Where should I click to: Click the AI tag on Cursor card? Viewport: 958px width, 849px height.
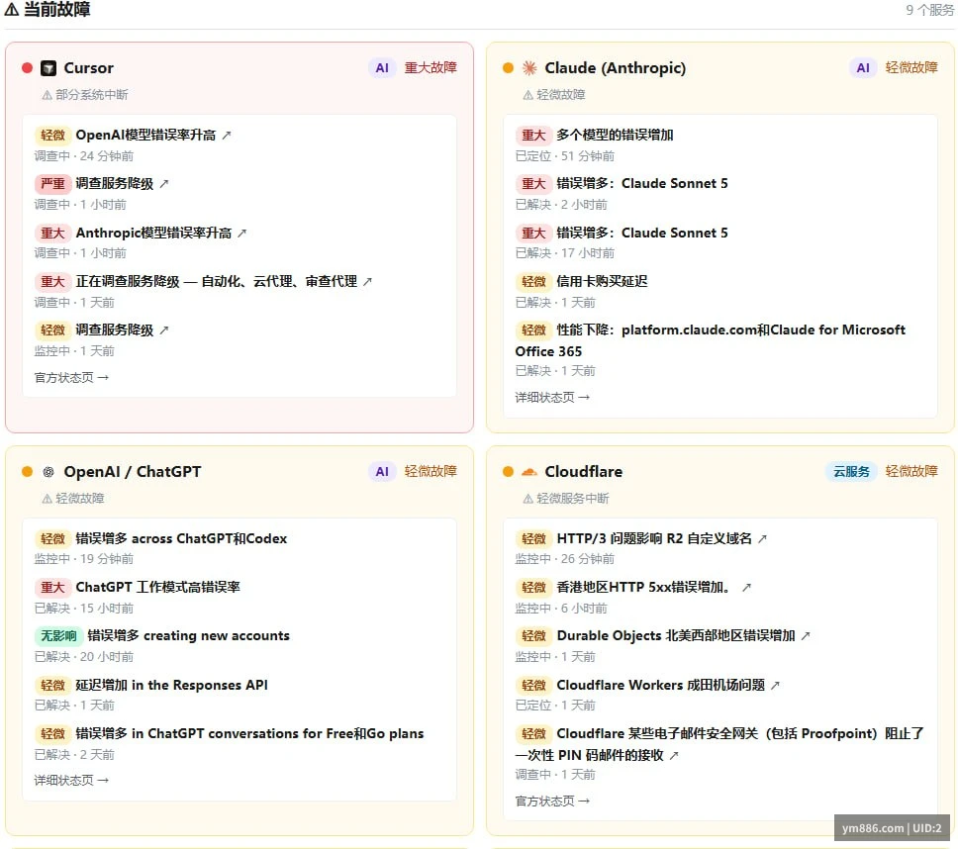pos(382,68)
